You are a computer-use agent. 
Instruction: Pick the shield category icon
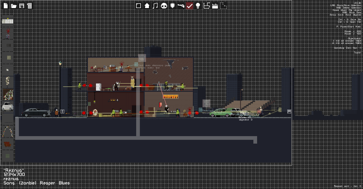(173, 6)
